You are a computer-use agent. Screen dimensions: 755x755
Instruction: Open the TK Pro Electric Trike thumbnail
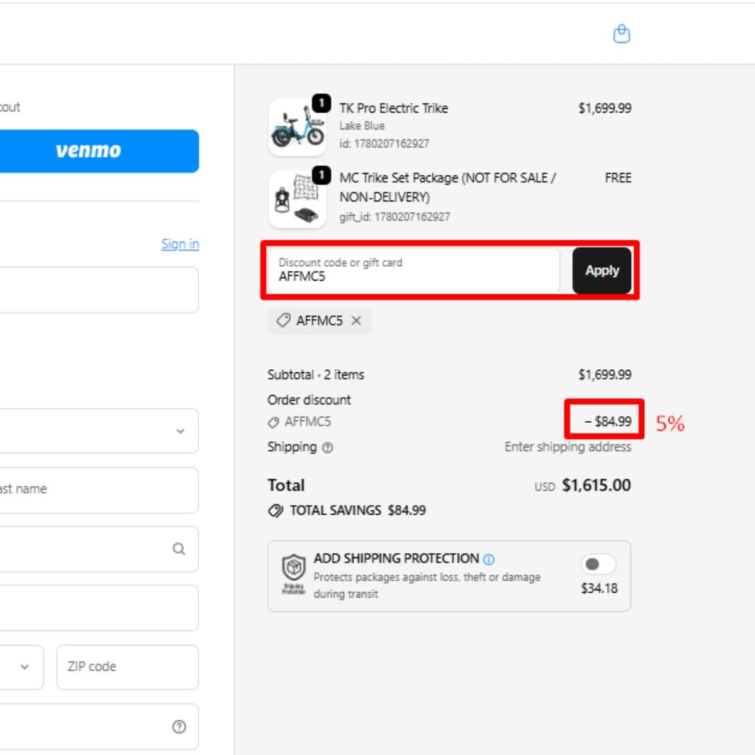pos(298,127)
